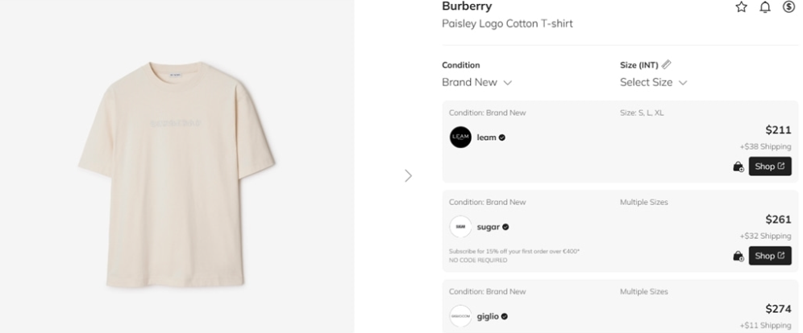The width and height of the screenshot is (803, 333).
Task: Click the giglio store logo
Action: (x=460, y=316)
